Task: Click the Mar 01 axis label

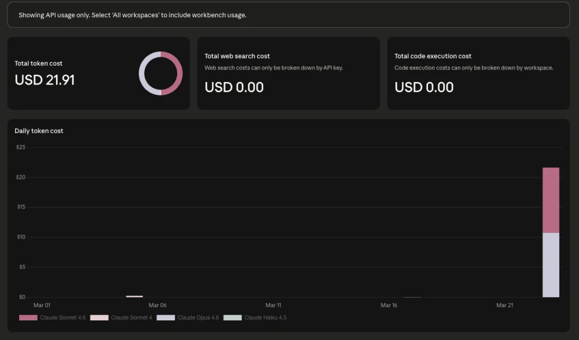Action: pos(42,305)
